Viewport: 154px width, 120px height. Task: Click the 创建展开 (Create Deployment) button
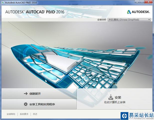(39, 93)
